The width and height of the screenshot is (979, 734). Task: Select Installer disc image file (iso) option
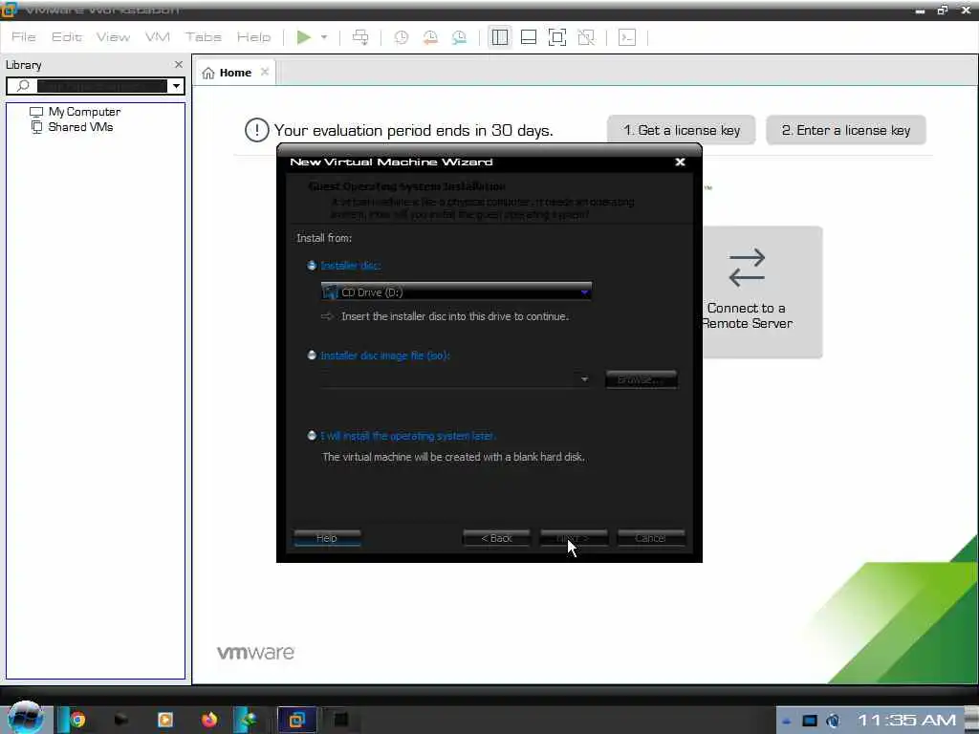click(x=312, y=356)
